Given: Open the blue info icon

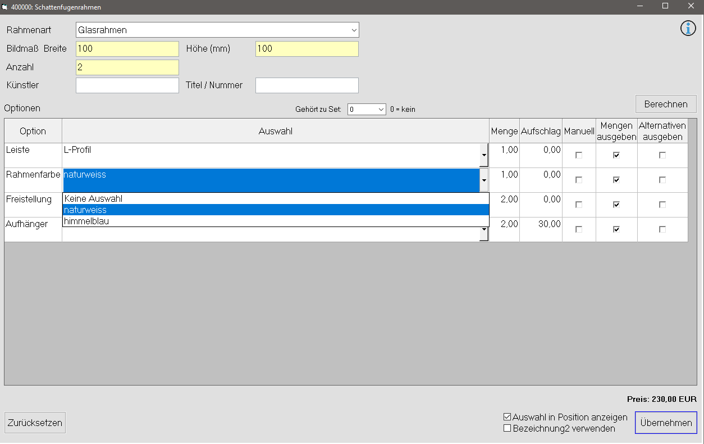Looking at the screenshot, I should pos(688,28).
